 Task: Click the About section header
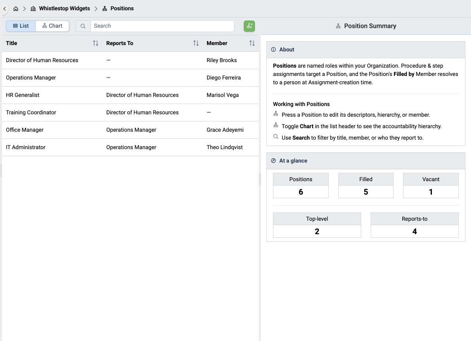tap(366, 49)
